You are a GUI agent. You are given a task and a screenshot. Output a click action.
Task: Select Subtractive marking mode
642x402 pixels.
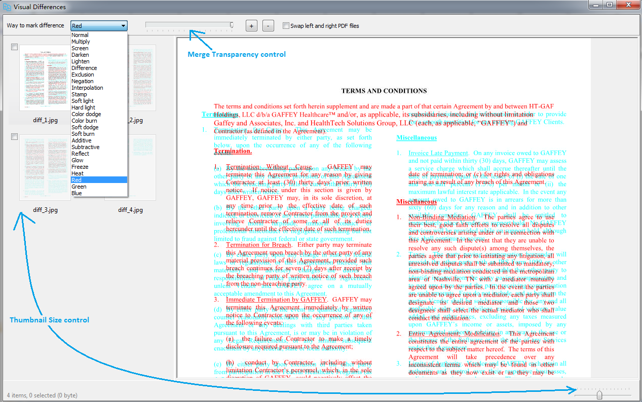[99, 147]
